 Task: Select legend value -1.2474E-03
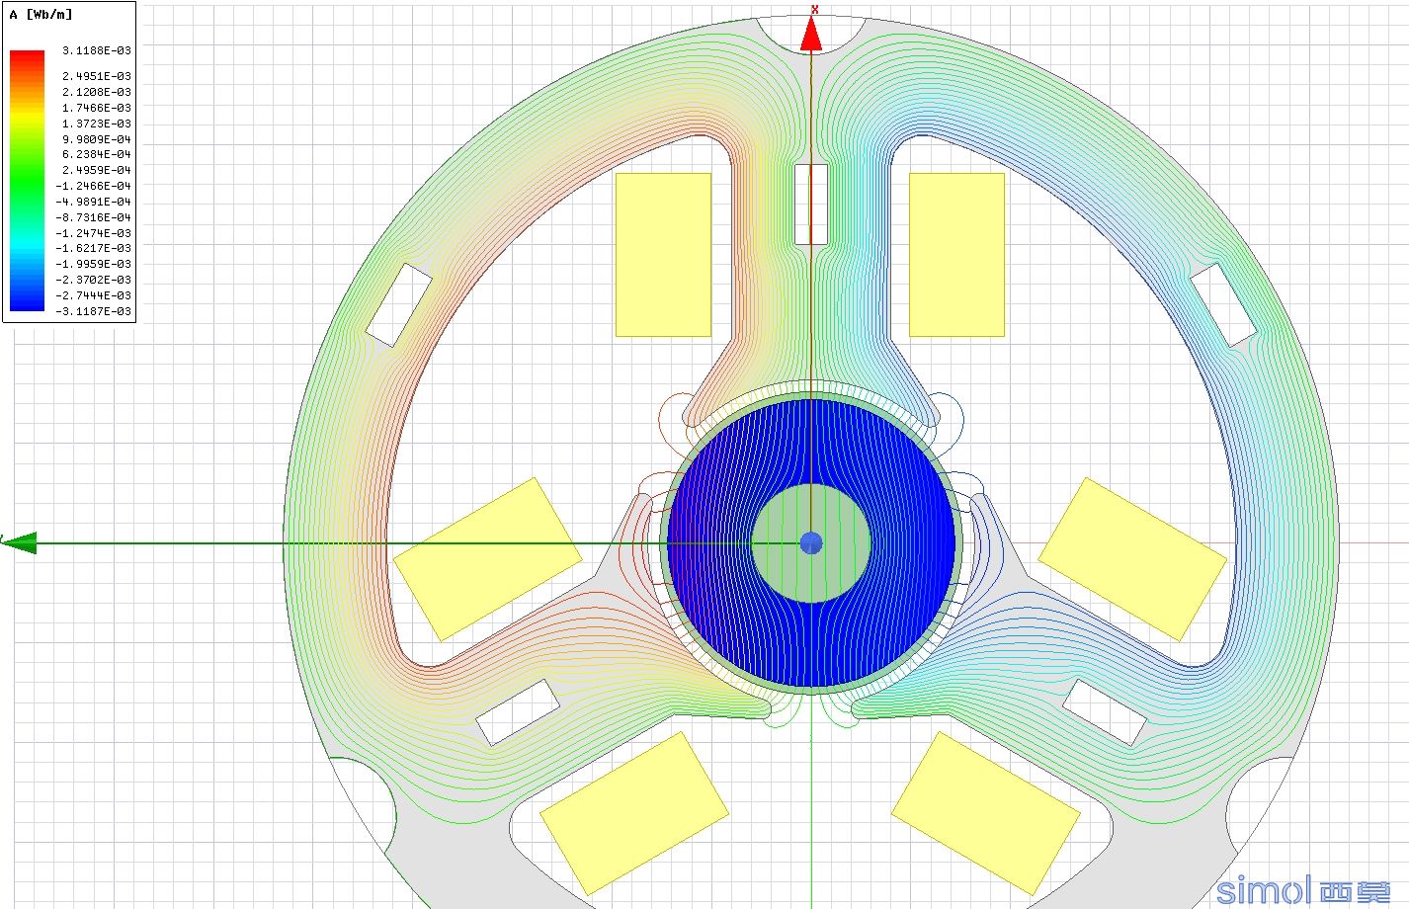click(94, 233)
